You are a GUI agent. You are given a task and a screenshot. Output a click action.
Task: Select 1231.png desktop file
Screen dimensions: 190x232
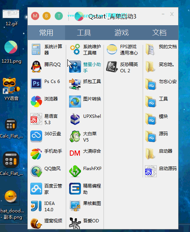click(x=11, y=52)
